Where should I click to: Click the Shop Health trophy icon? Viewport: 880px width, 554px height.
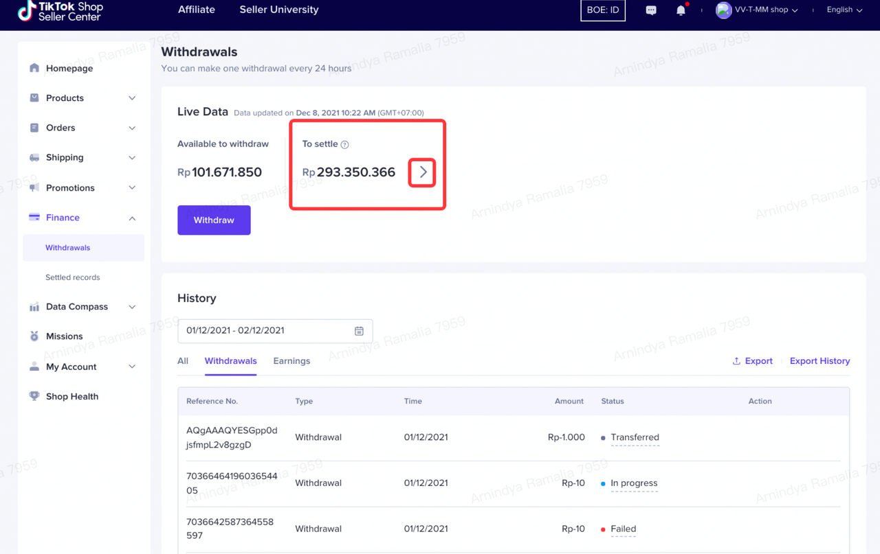point(34,396)
